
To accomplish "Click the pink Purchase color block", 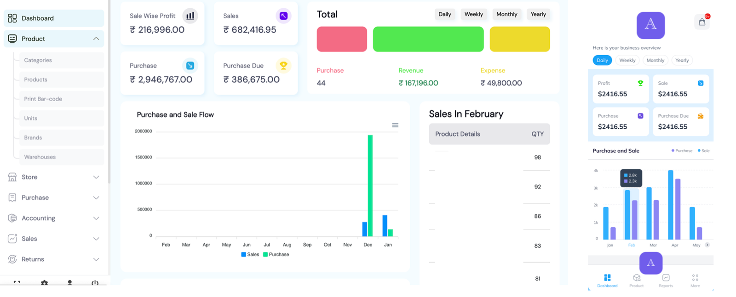I will click(x=342, y=39).
